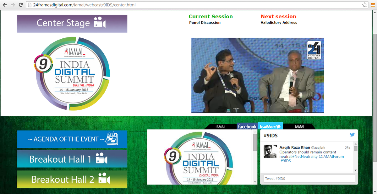The width and height of the screenshot is (377, 194).
Task: Click the calendar icon beside Agenda
Action: [112, 138]
